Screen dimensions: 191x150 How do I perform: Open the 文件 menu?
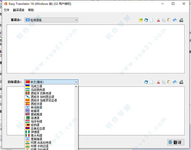(x=6, y=10)
